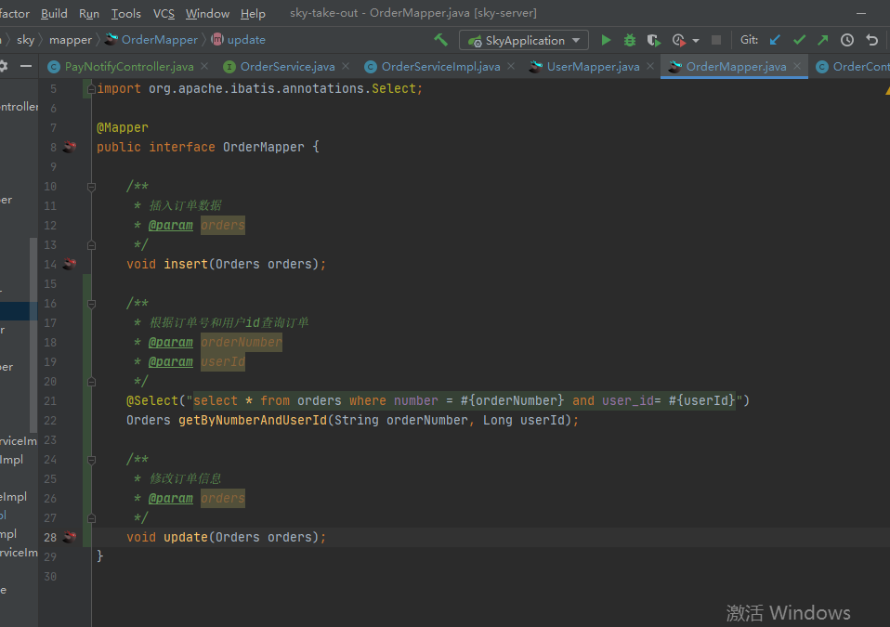Click MyBatis gutter icon on line 28

click(x=70, y=537)
